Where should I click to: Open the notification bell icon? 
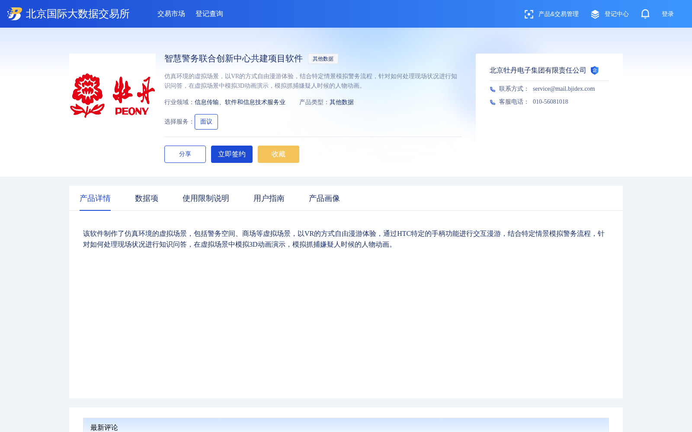[x=645, y=14]
